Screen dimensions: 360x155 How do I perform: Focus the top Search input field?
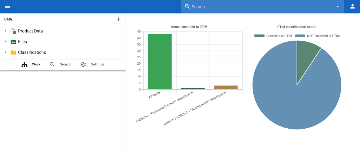point(261,7)
